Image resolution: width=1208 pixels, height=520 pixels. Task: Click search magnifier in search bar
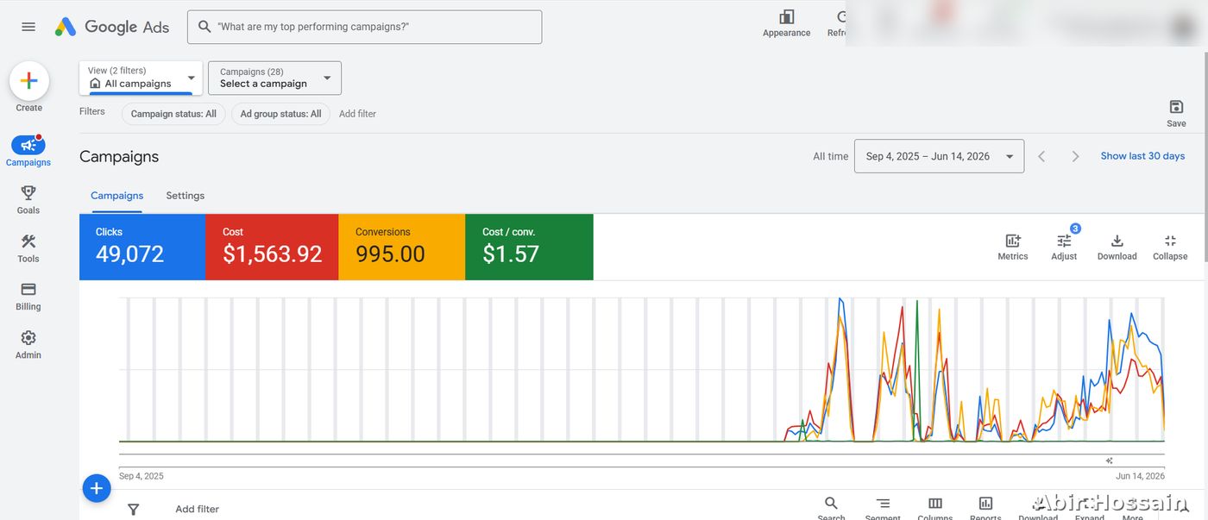click(x=204, y=27)
